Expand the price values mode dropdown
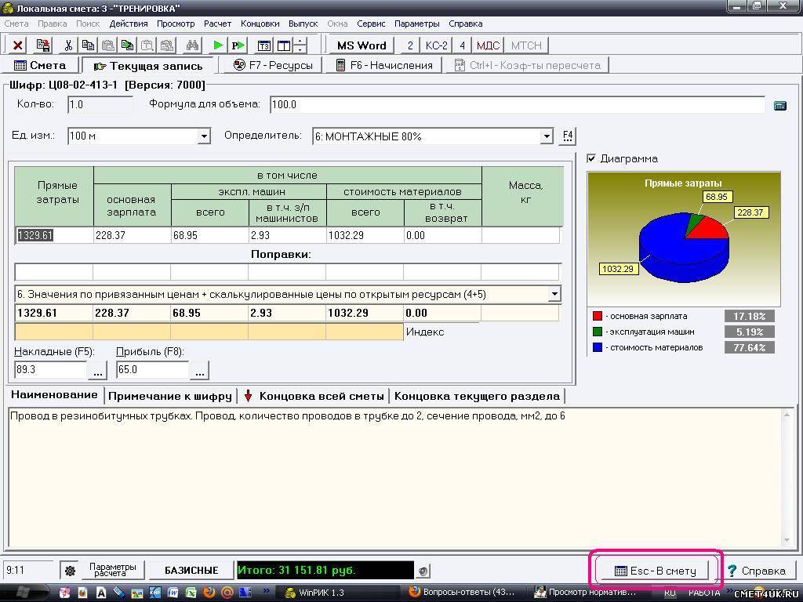The height and width of the screenshot is (602, 803). (x=554, y=294)
